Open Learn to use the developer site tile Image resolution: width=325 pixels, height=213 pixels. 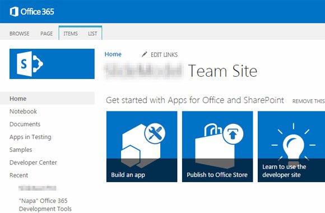291,147
